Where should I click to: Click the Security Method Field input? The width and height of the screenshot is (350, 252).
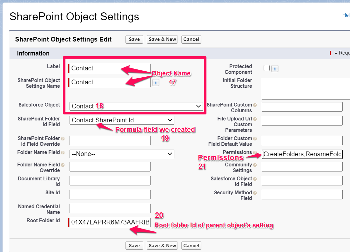point(302,195)
